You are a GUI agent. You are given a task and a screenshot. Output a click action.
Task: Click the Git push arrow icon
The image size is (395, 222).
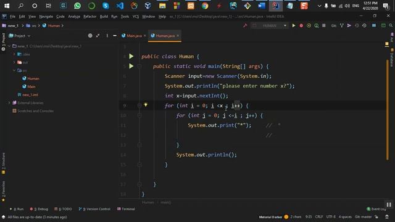349,26
